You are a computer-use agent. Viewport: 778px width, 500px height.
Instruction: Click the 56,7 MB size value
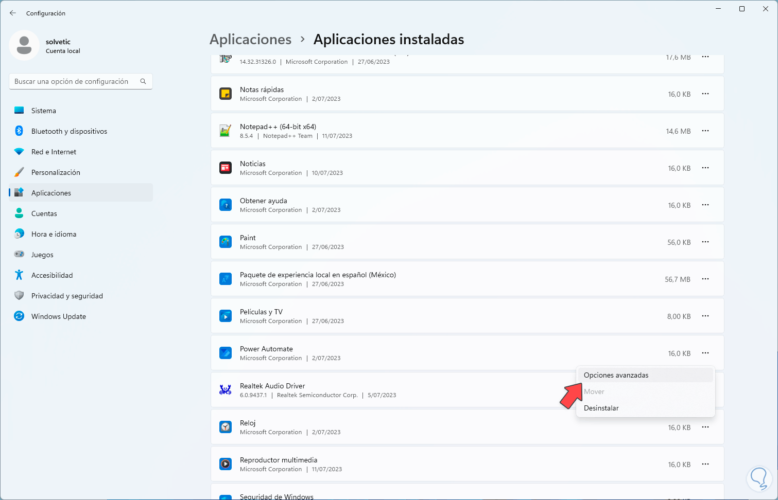678,279
